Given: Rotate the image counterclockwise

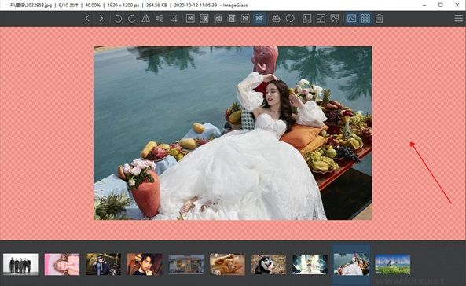Looking at the screenshot, I should [x=119, y=18].
